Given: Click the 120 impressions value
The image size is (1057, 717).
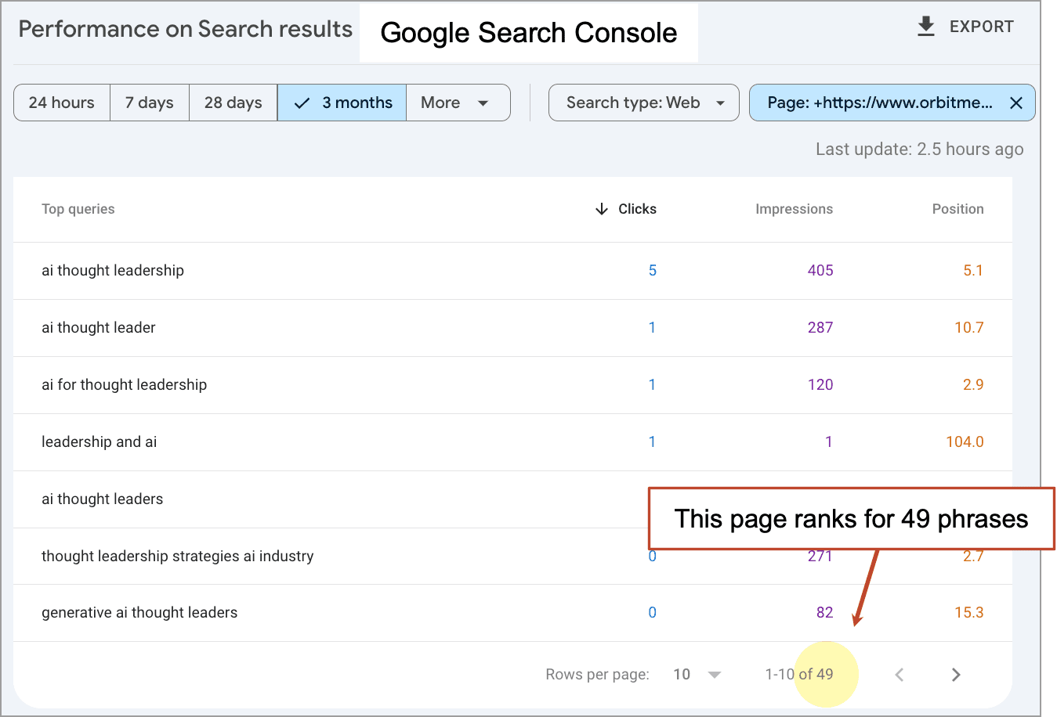Looking at the screenshot, I should 820,385.
